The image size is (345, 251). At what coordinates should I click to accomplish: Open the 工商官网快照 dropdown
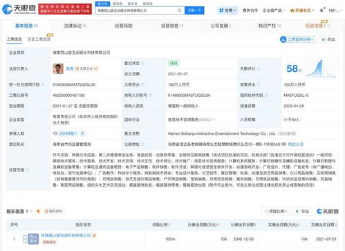(x=297, y=39)
